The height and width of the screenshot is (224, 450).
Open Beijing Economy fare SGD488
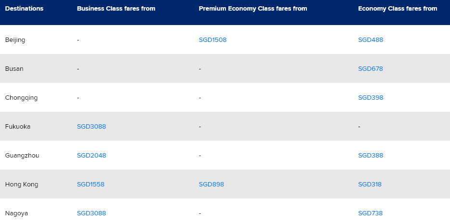pos(371,40)
